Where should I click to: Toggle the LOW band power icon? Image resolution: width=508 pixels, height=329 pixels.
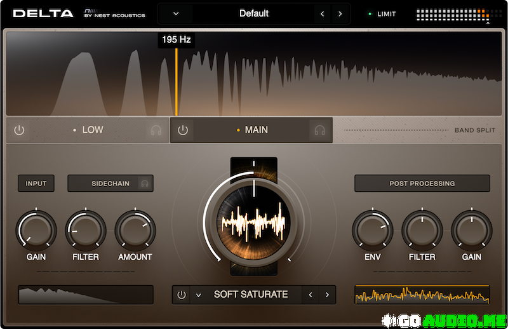[x=19, y=130]
